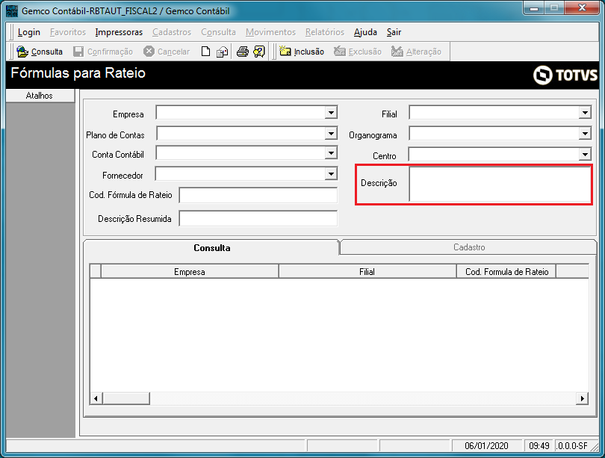Click the Gemco app icon in title bar
Screen dimensions: 605x458
click(12, 10)
